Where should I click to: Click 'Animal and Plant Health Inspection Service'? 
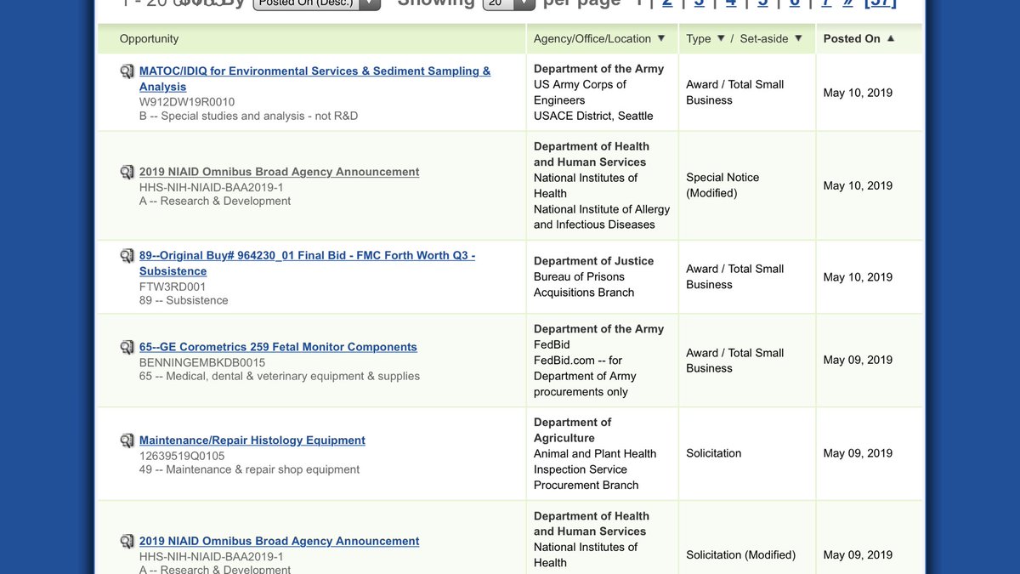(x=595, y=462)
